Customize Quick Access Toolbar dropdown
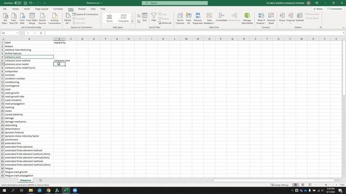The width and height of the screenshot is (346, 194). click(44, 3)
